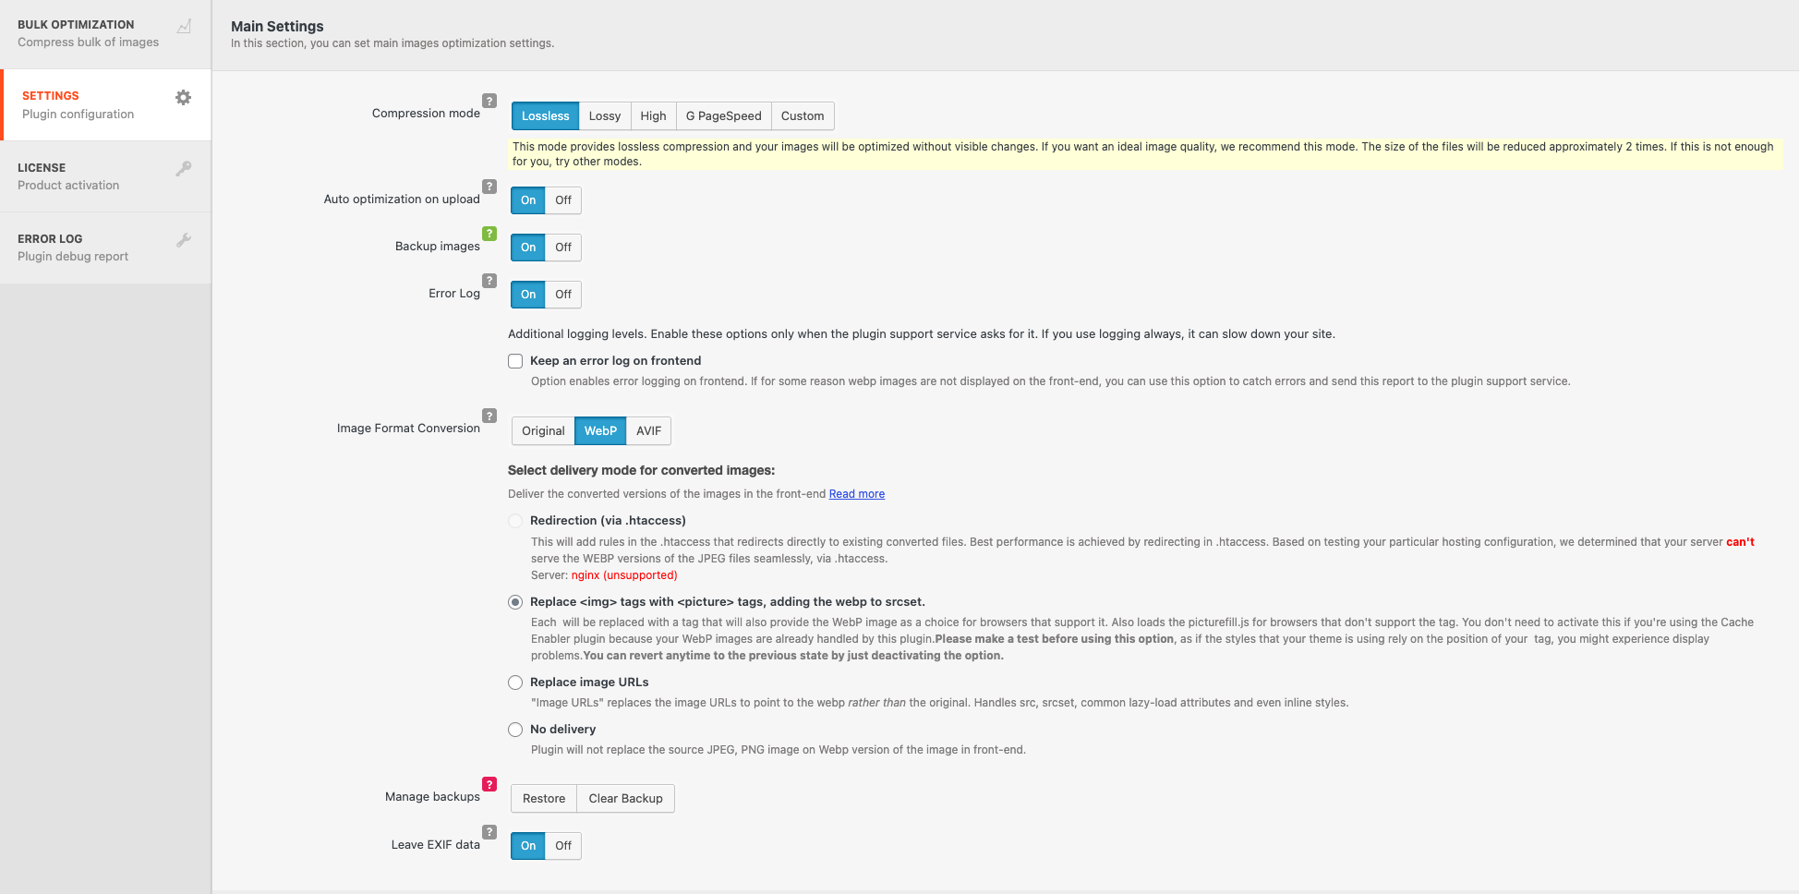Enable the Error Log with On

click(x=528, y=295)
